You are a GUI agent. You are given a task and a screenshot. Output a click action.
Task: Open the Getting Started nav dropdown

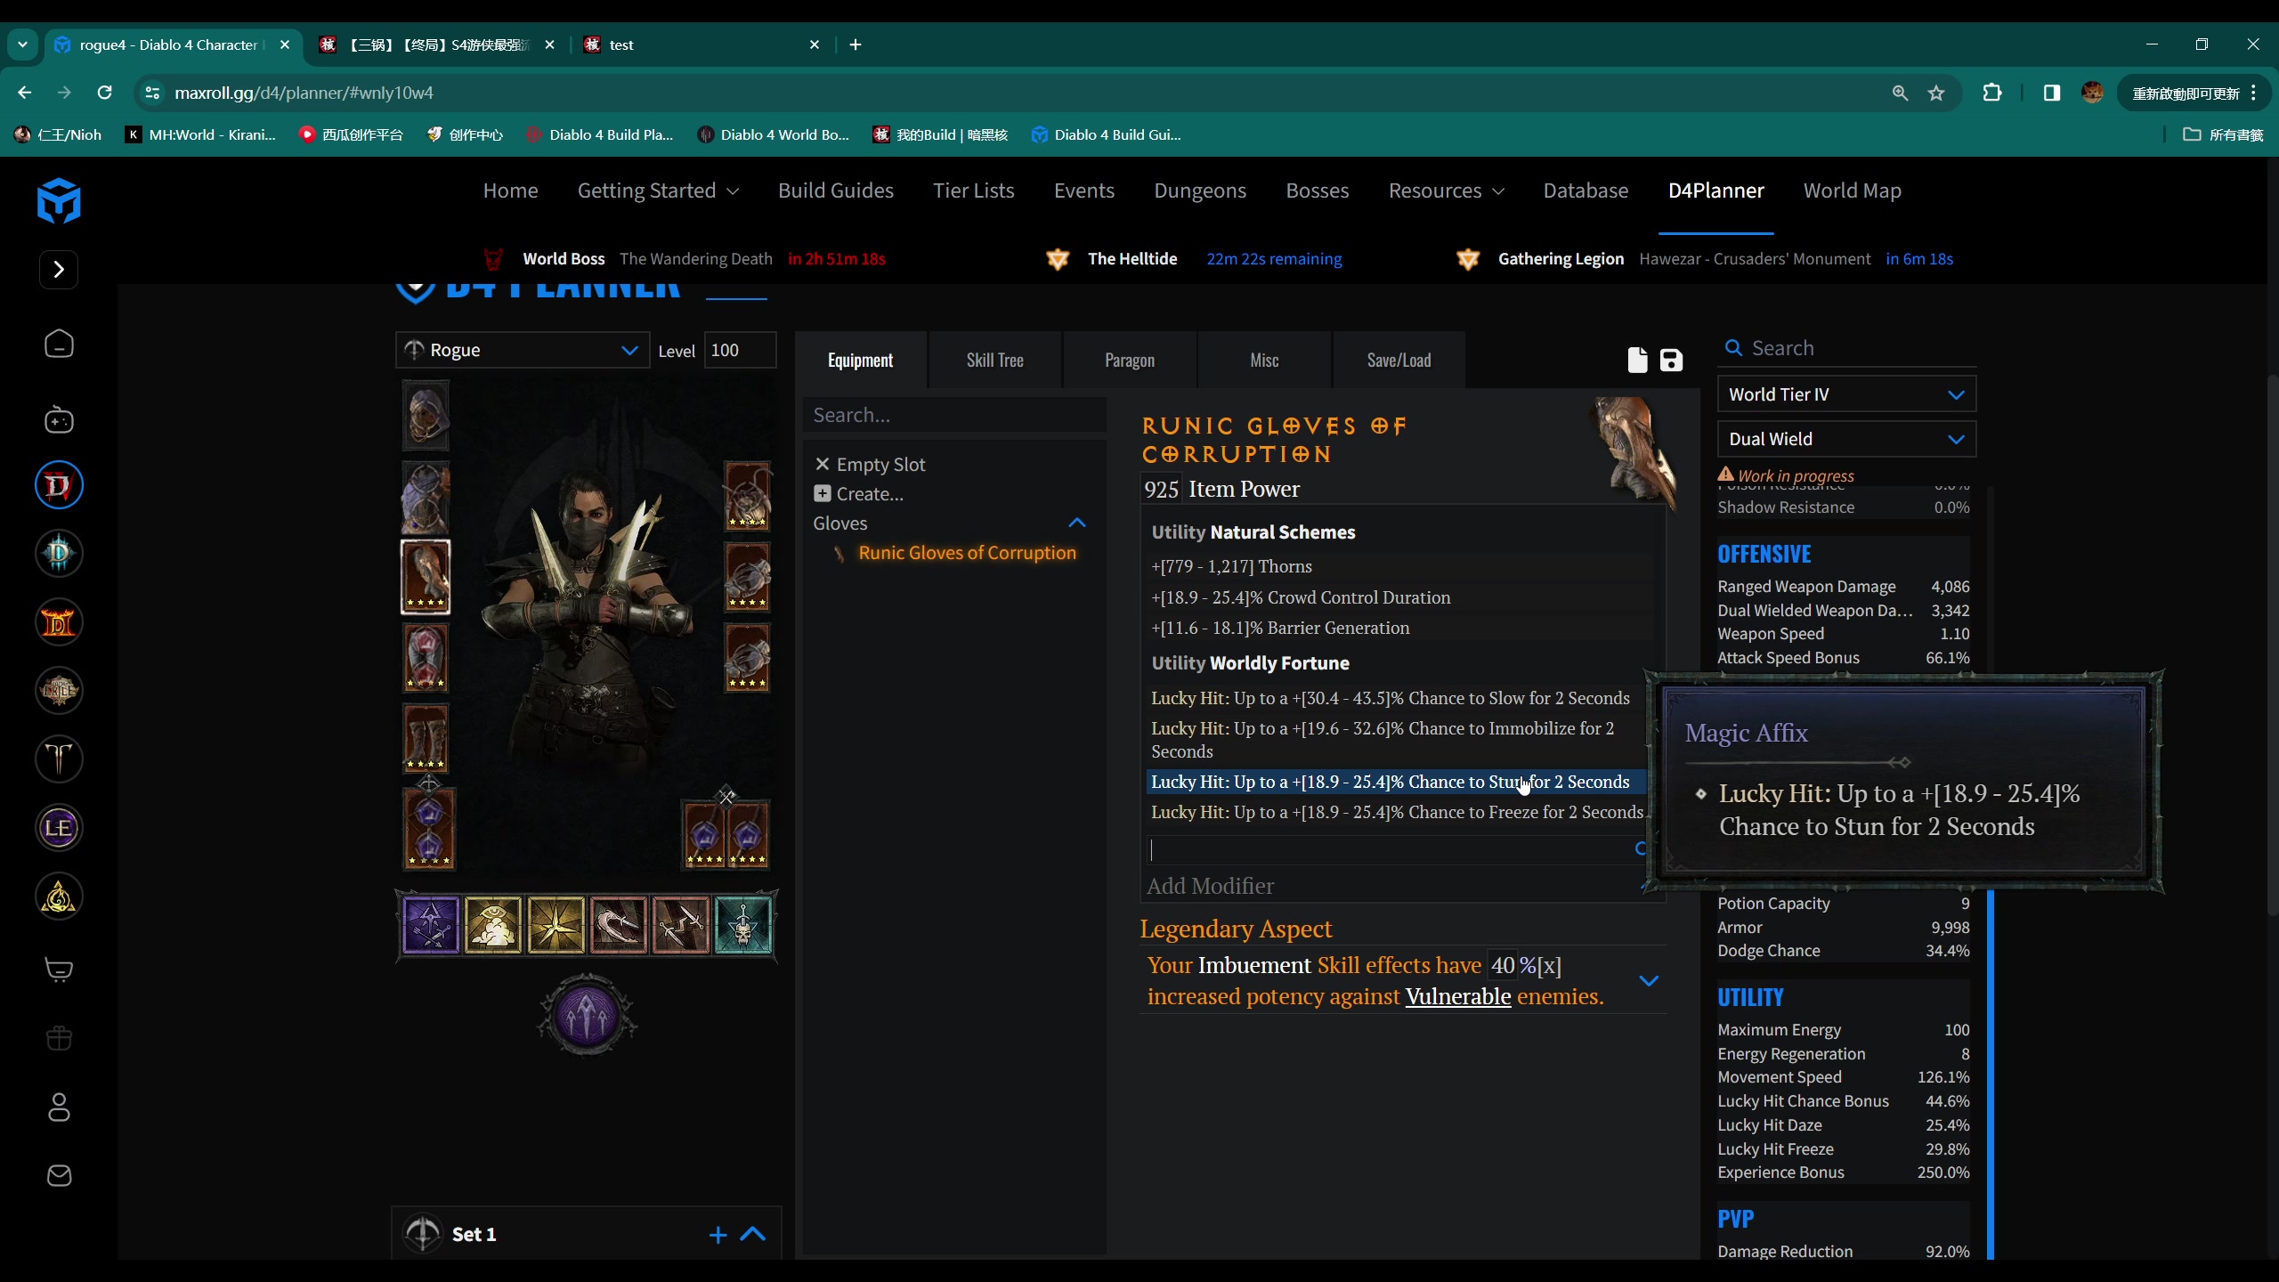(x=658, y=191)
